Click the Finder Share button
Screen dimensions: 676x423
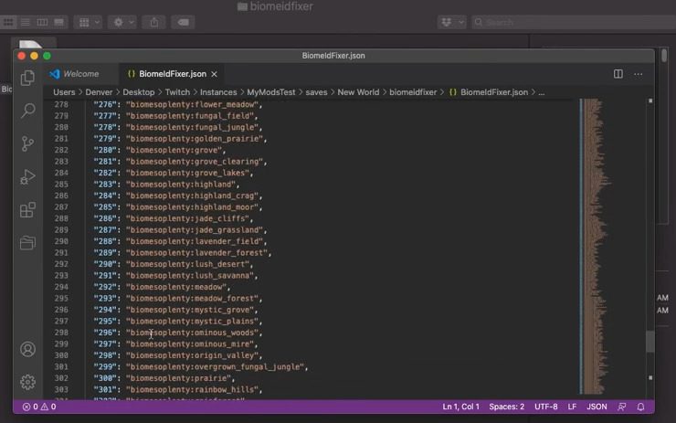point(153,22)
